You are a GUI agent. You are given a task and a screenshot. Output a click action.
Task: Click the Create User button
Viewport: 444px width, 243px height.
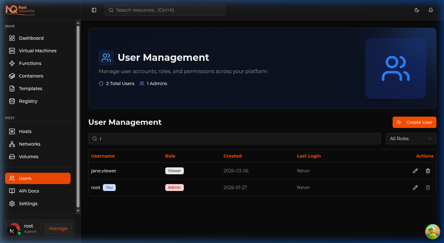414,122
